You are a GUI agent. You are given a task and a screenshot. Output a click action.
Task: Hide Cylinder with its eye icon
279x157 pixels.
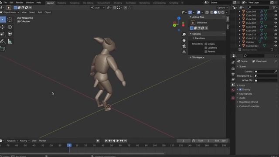(276, 42)
